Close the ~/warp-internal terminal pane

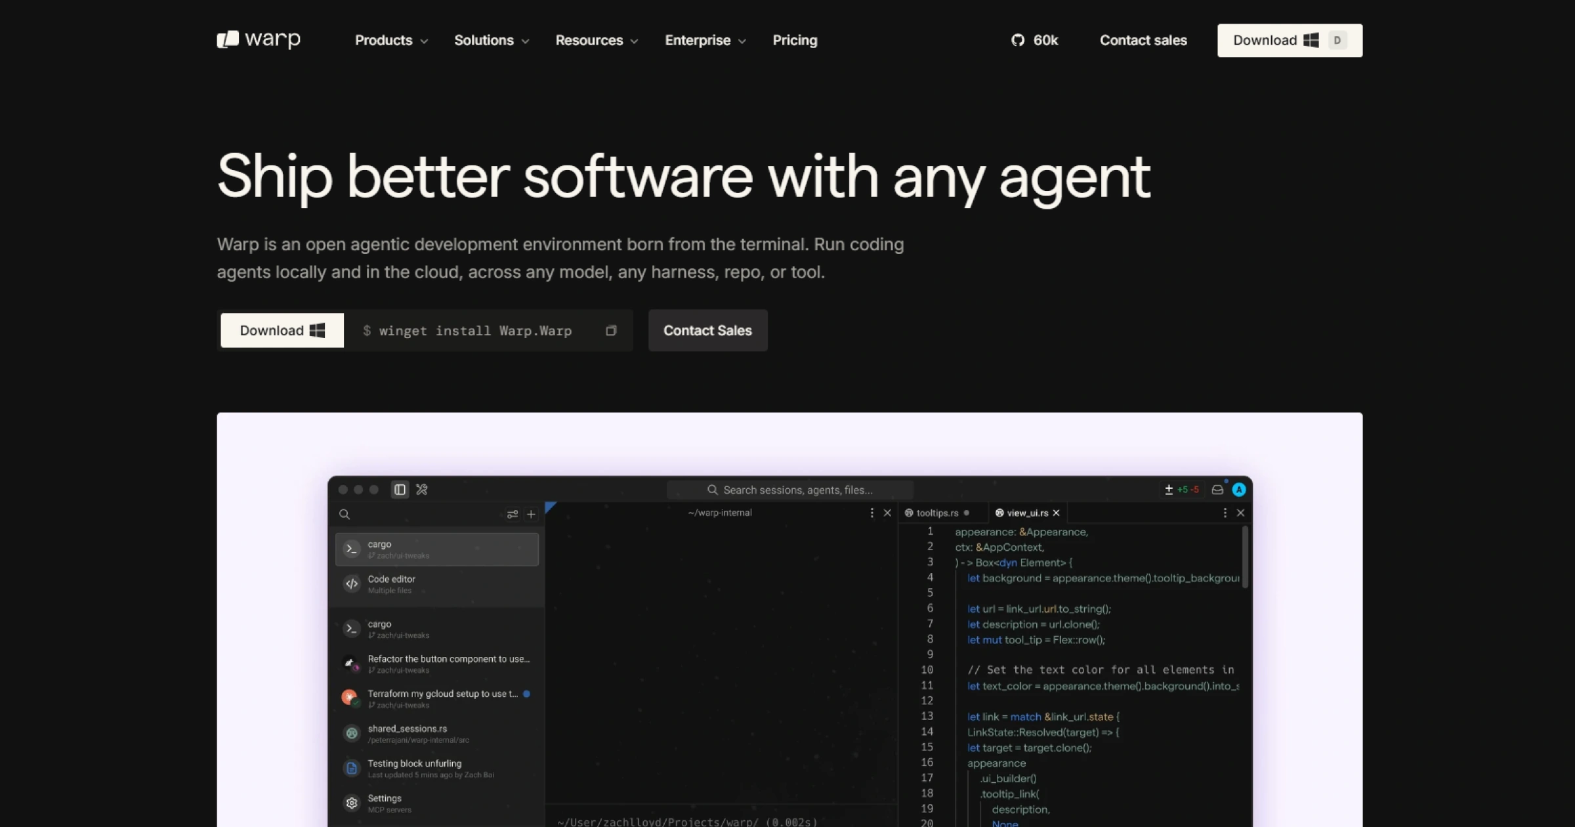887,513
